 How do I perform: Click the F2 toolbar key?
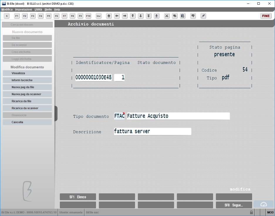pos(25,16)
